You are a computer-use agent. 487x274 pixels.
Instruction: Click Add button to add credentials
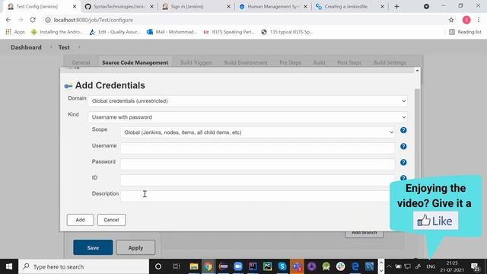point(80,220)
